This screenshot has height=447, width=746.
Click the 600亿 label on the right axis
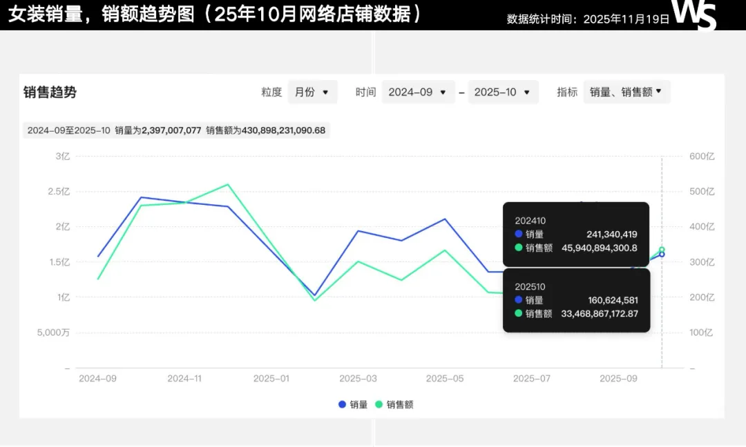pyautogui.click(x=701, y=157)
